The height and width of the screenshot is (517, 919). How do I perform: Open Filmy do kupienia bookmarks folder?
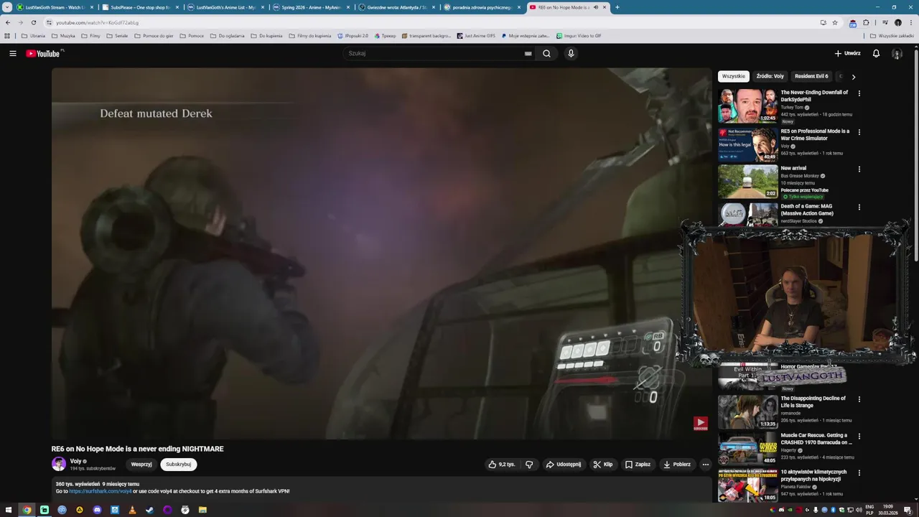309,35
